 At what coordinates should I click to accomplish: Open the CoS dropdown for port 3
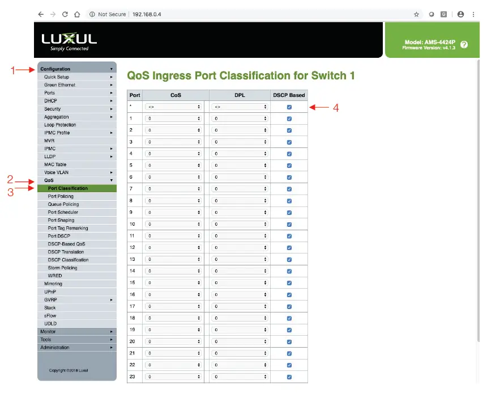point(173,142)
